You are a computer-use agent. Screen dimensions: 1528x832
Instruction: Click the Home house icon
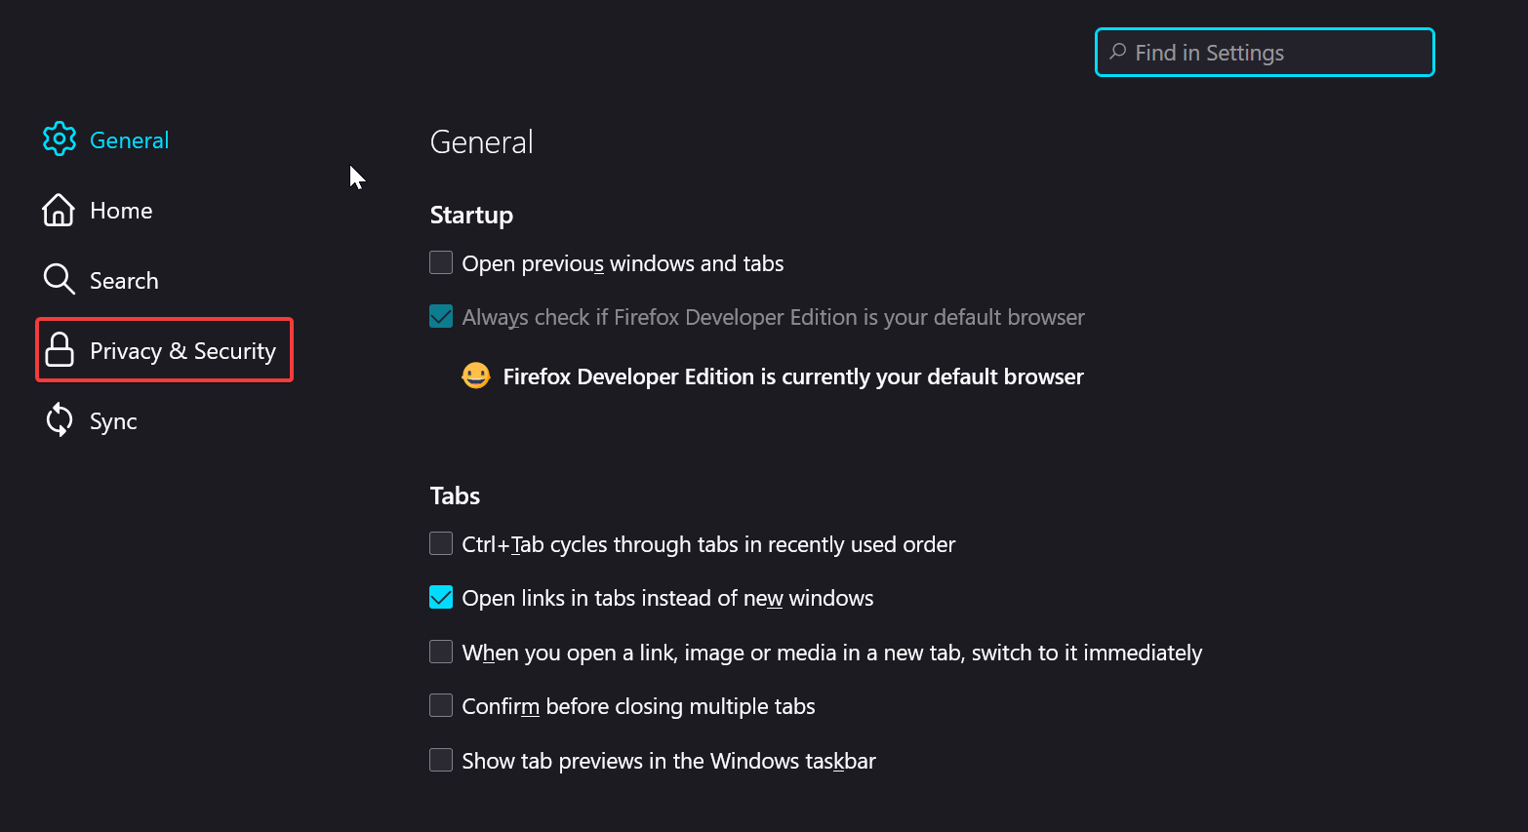tap(59, 210)
